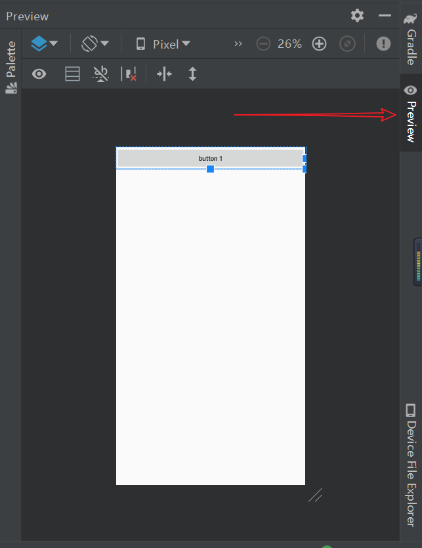Open the Gradle tool window tab

(411, 39)
